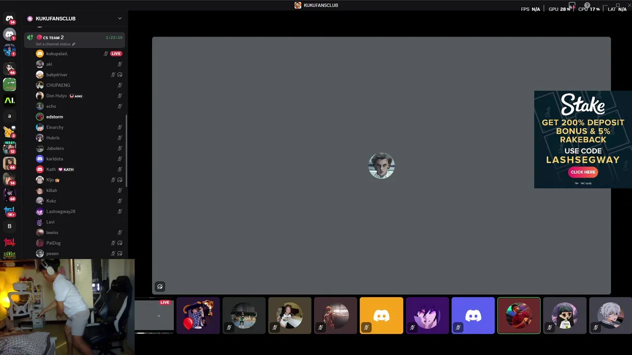
Task: Click the webcam overlay in the corner
Action: click(x=67, y=307)
